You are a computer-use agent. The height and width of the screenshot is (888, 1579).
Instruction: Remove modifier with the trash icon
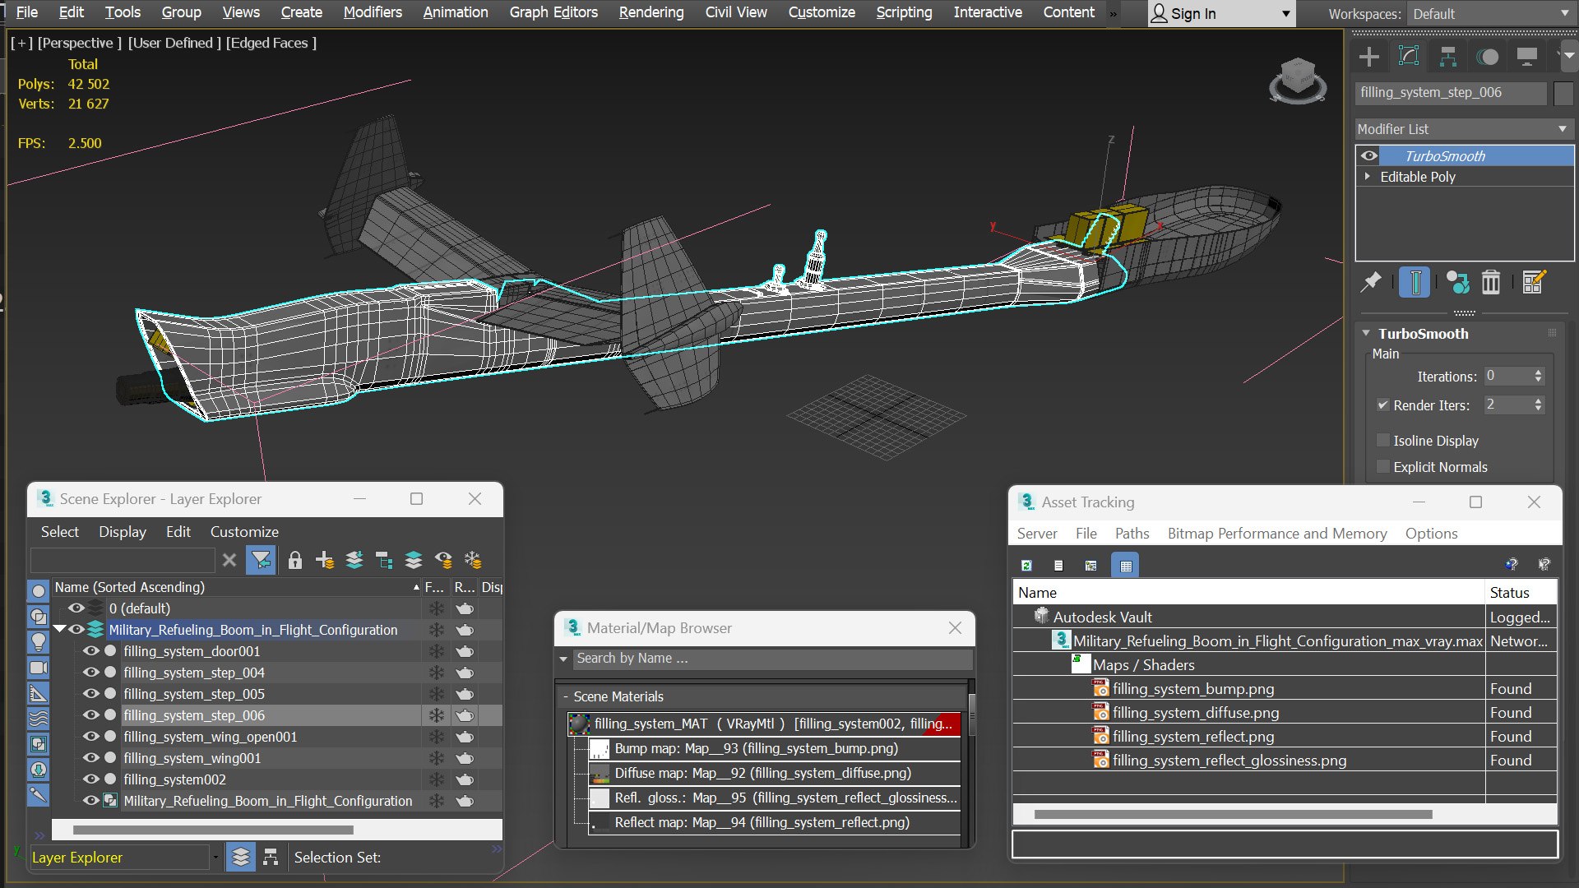(1491, 282)
